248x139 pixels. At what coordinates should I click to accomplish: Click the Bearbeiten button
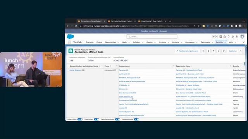click(x=232, y=51)
